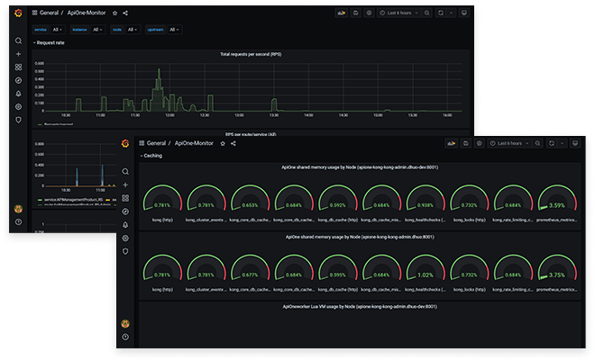Zoom out time range in back window

pos(427,13)
